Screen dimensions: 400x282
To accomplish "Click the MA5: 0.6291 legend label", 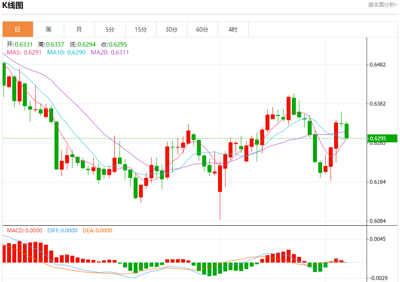I will 24,52.
